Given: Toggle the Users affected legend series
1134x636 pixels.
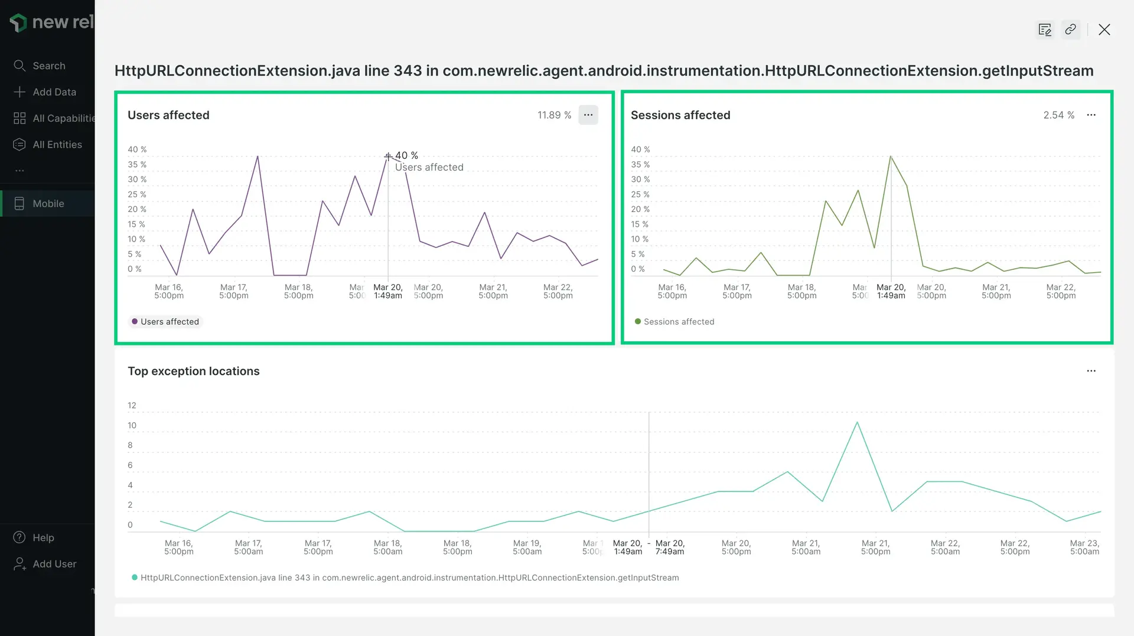Looking at the screenshot, I should [170, 322].
